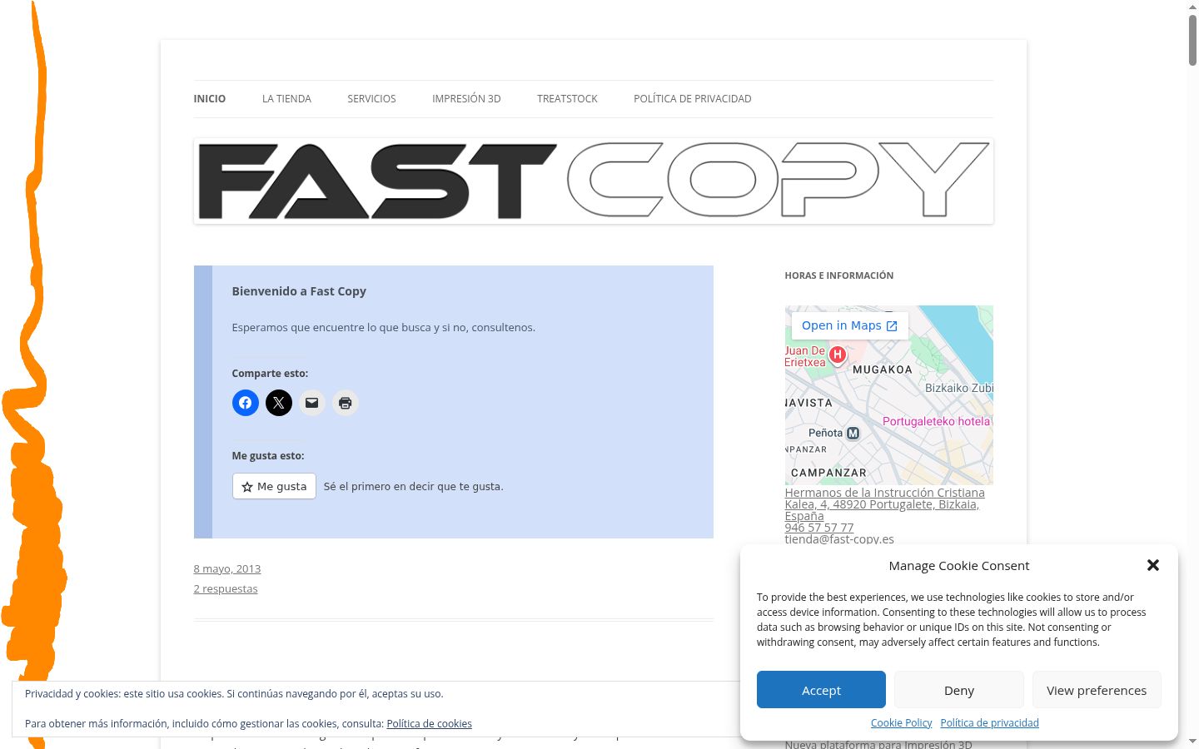1199x749 pixels.
Task: Click HORAS E INFORMACIÓN heading
Action: click(838, 275)
